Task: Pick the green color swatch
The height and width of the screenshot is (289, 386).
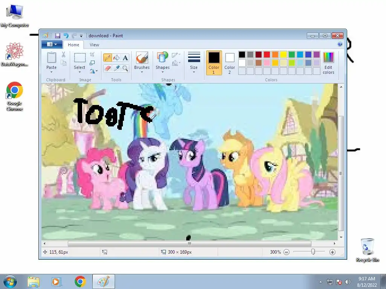Action: [x=292, y=55]
